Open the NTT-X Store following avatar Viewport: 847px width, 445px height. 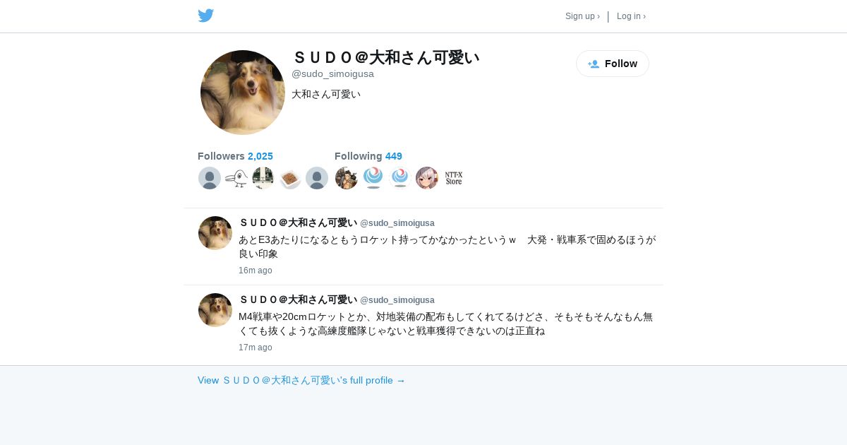click(454, 178)
